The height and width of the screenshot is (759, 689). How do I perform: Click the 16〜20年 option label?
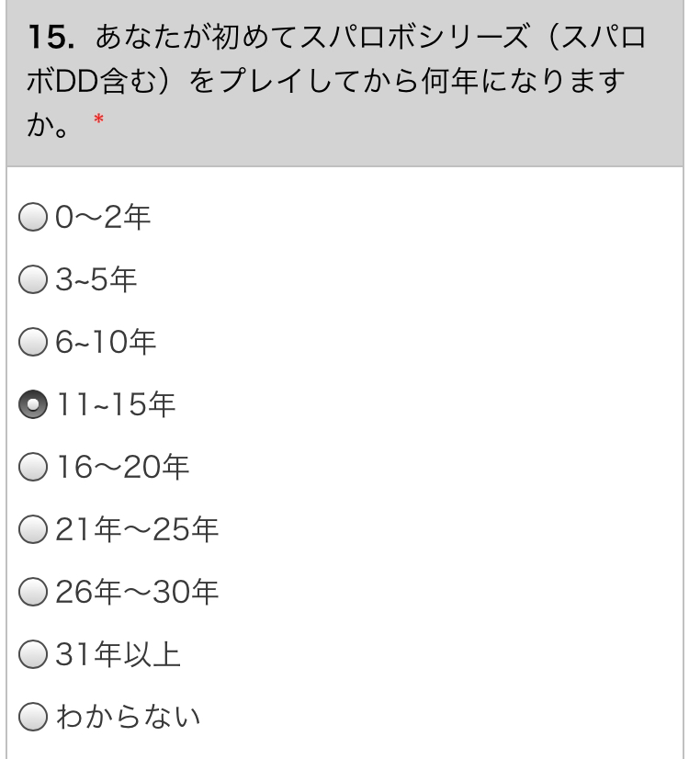[123, 467]
